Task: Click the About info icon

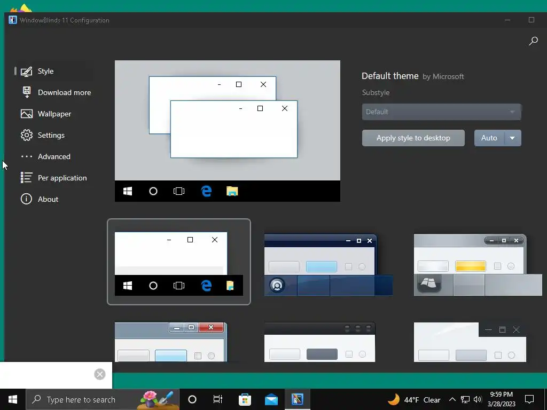Action: coord(27,199)
